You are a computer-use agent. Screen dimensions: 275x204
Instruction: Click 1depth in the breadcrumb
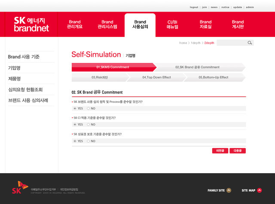point(196,43)
